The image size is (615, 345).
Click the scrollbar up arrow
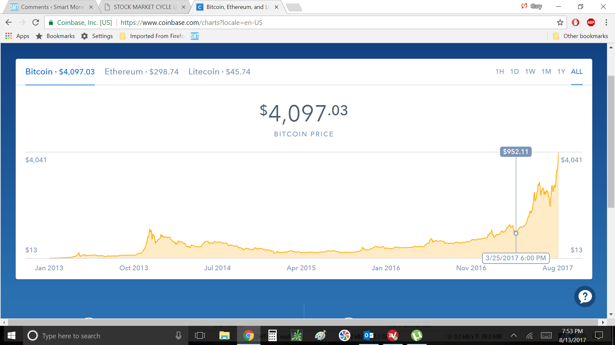(611, 47)
